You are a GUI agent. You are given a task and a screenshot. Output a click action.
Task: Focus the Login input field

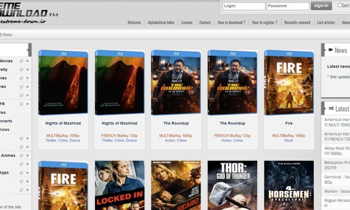[244, 6]
